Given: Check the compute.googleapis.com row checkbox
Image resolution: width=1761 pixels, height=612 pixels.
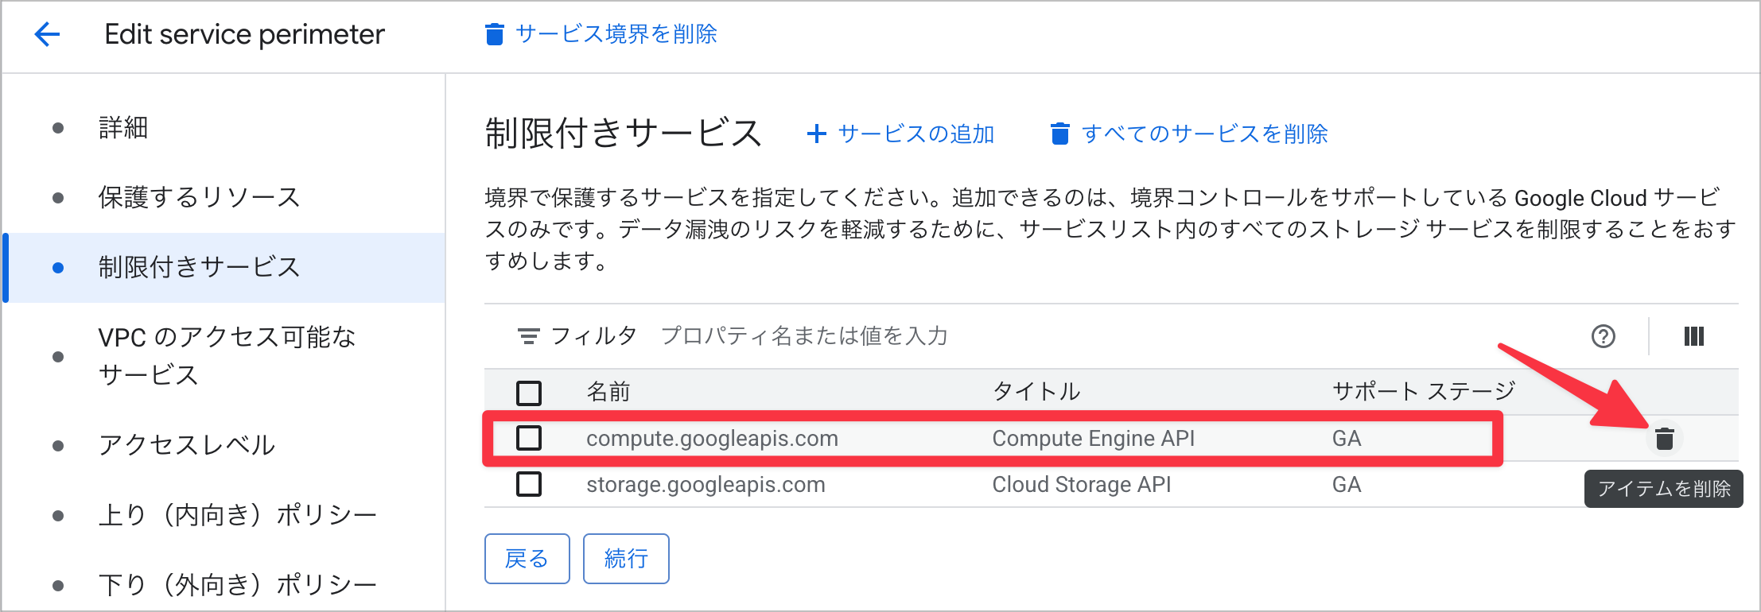Looking at the screenshot, I should (x=529, y=438).
